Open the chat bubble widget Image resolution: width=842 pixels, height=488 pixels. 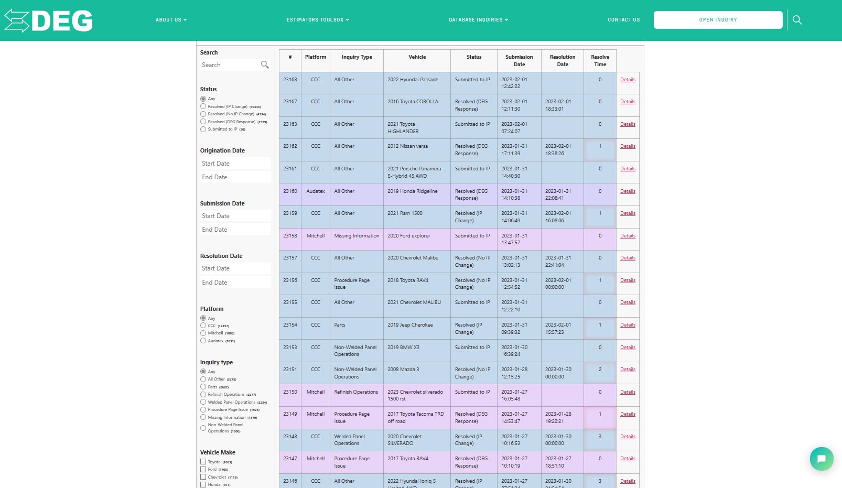coord(822,459)
